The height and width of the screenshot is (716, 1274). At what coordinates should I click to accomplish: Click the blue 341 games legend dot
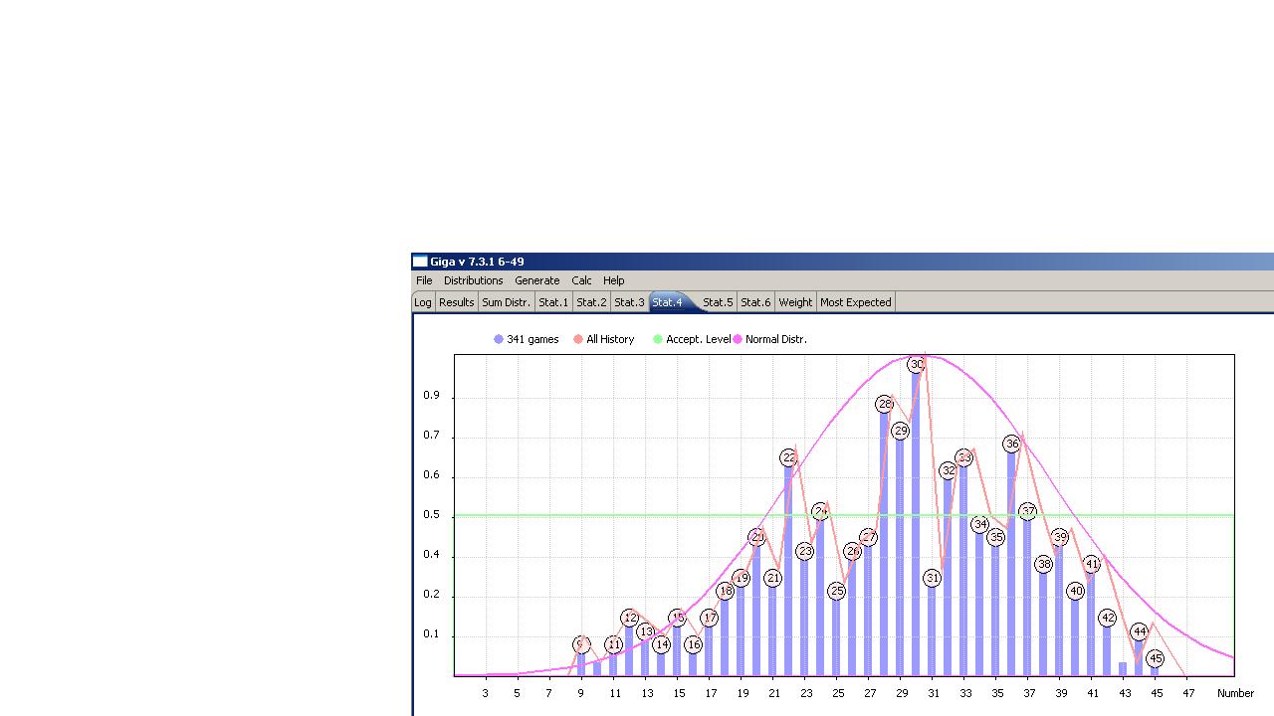point(499,339)
